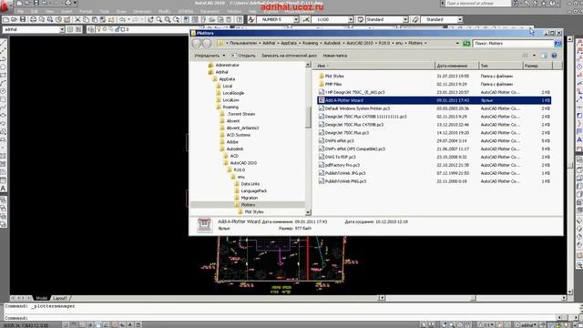Screen dimensions: 583x328
Task: Click Refresh icon beside Explorer address bar
Action: (466, 44)
